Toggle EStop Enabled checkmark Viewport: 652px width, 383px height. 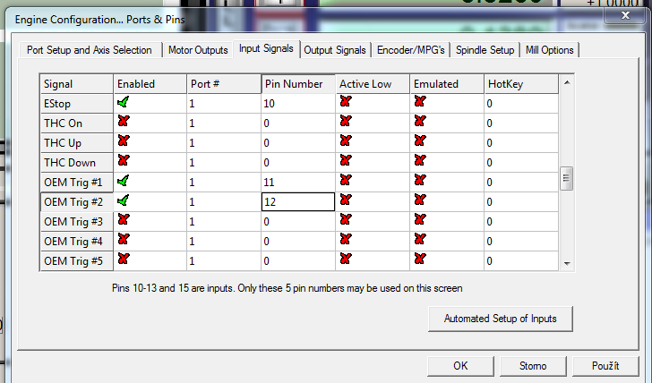click(123, 102)
